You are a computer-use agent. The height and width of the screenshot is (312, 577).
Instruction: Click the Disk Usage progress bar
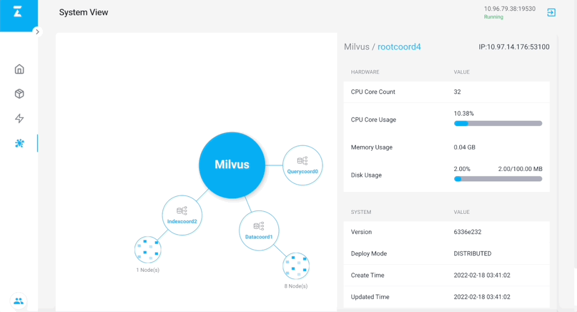(x=498, y=179)
